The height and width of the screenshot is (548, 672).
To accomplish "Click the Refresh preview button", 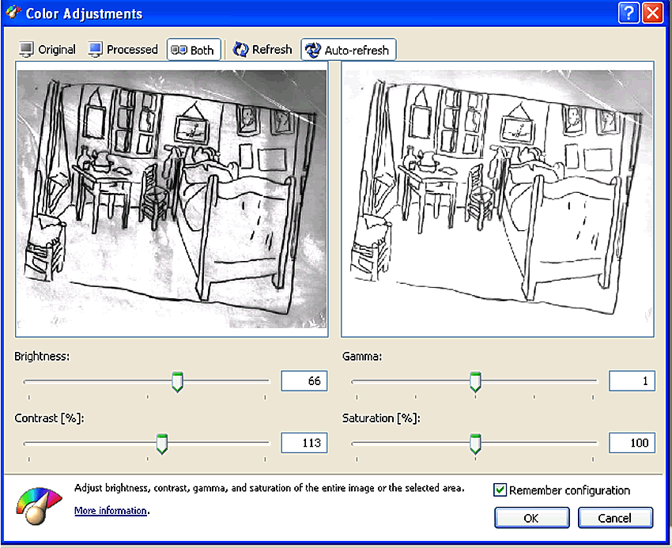I will (x=262, y=50).
